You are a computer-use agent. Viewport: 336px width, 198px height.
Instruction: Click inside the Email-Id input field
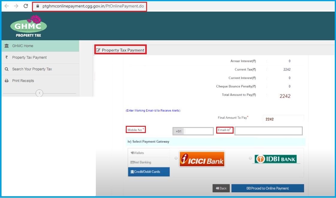click(268, 130)
